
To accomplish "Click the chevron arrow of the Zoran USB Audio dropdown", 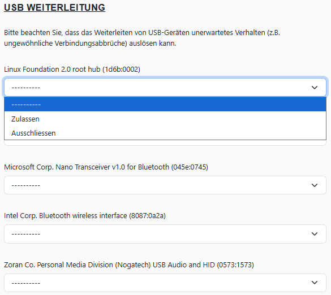I will point(315,283).
